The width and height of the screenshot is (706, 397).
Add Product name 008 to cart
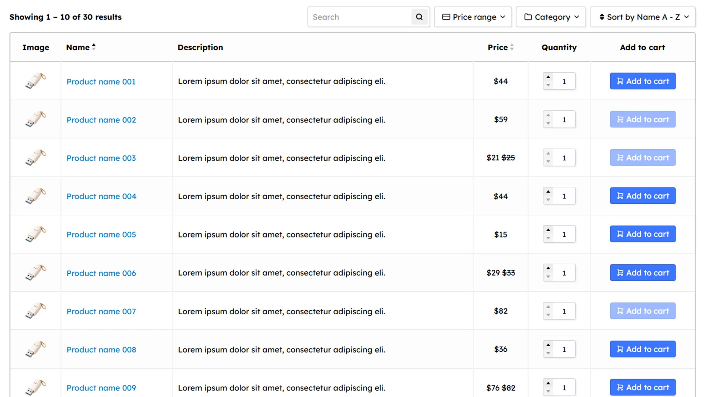(643, 349)
